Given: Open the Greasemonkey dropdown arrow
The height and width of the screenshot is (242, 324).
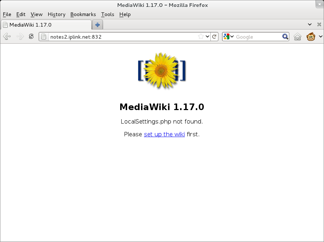Looking at the screenshot, I should coord(320,36).
